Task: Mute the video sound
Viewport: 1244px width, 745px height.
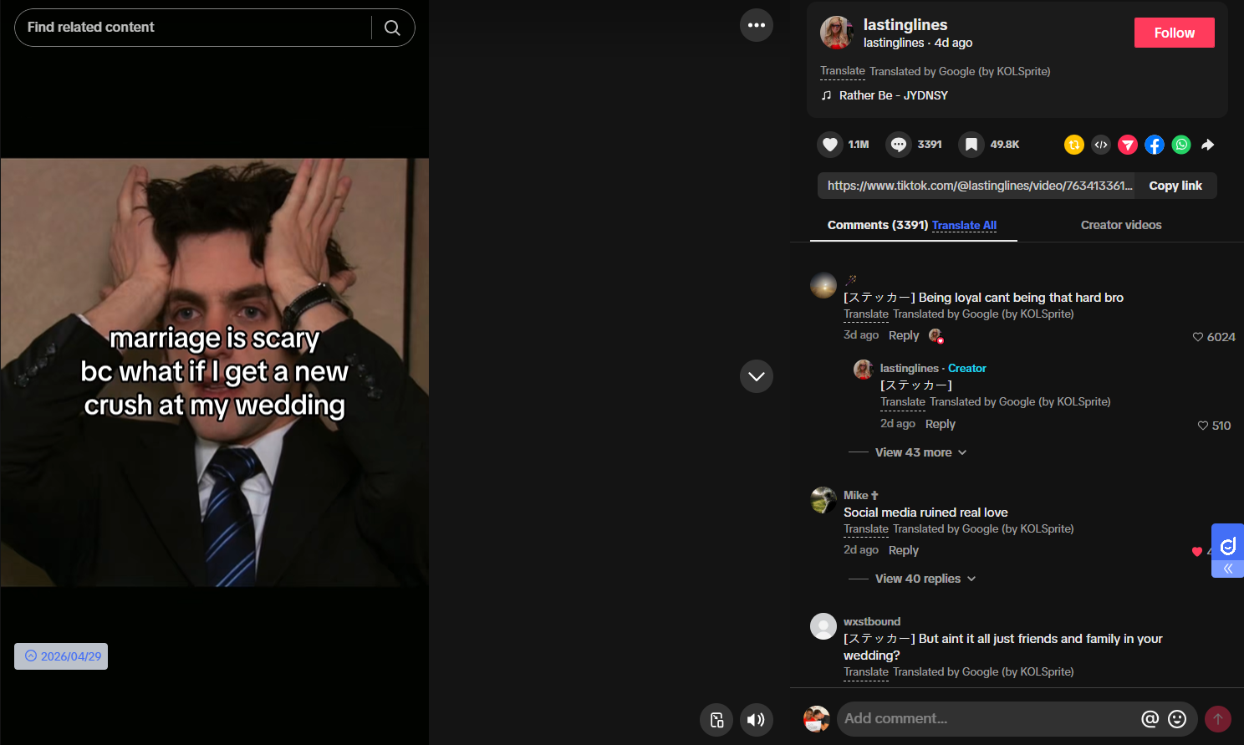Action: [757, 720]
